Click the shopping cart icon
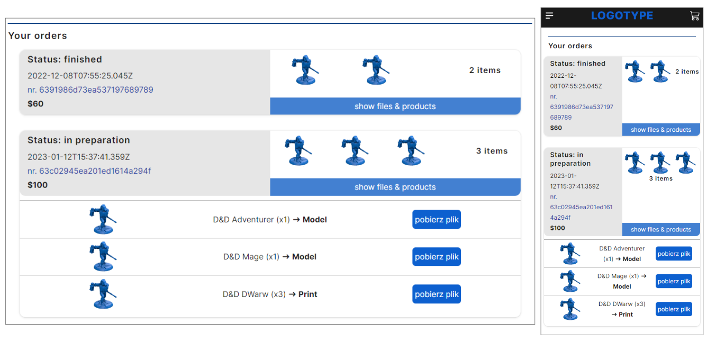 click(694, 15)
